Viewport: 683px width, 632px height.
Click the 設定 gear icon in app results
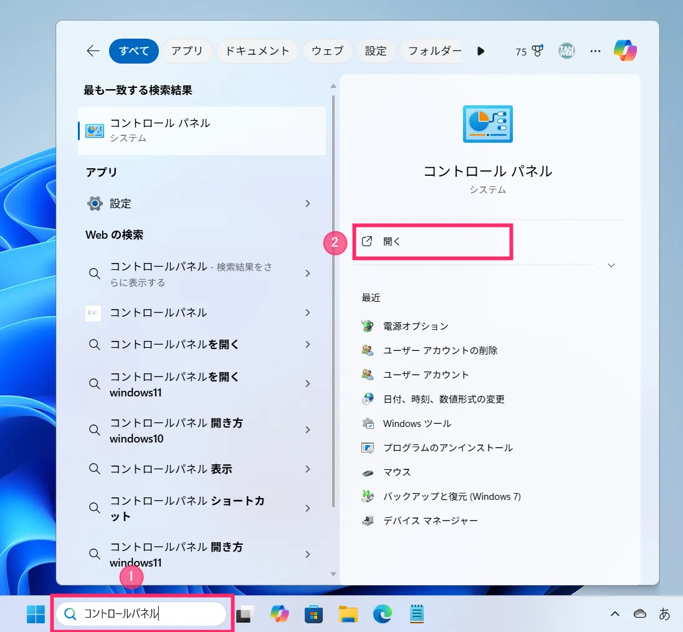pyautogui.click(x=95, y=203)
